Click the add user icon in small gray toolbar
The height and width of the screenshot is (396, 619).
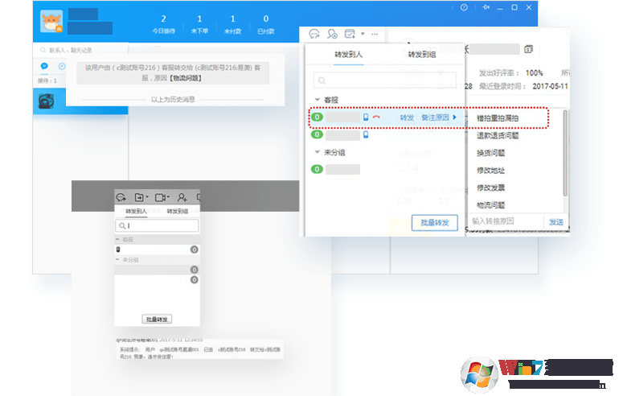click(182, 197)
